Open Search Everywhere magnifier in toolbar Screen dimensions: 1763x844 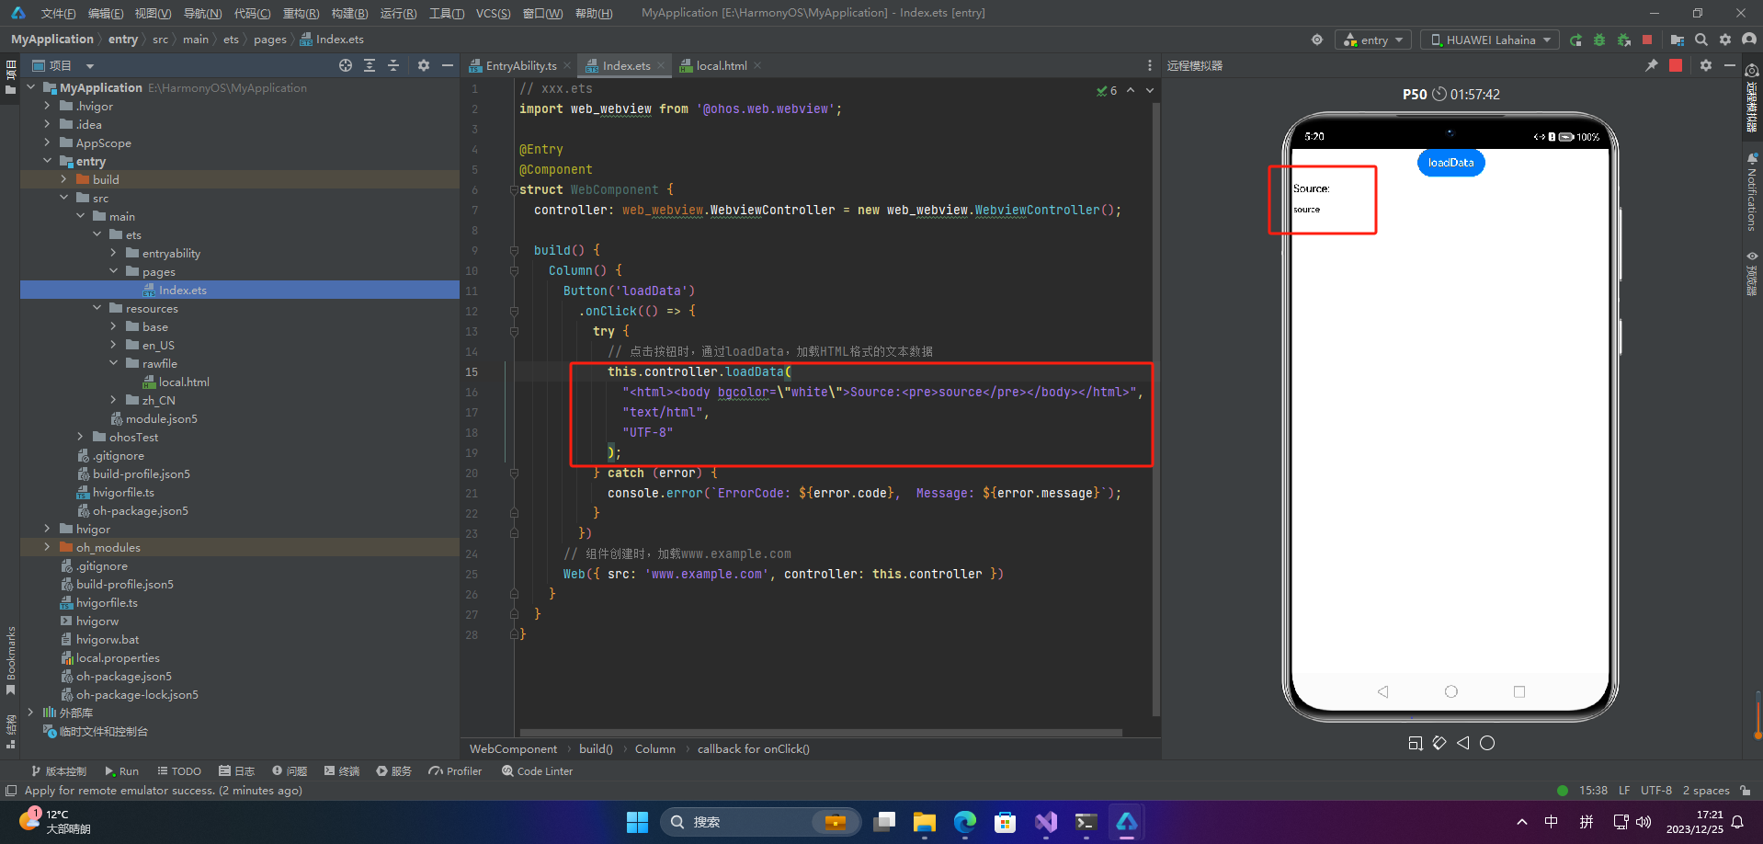[x=1701, y=40]
